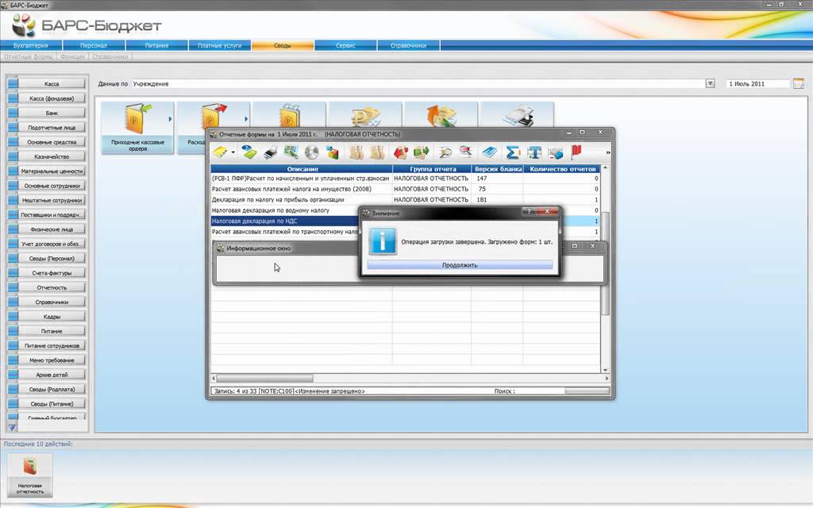Image resolution: width=813 pixels, height=508 pixels.
Task: Click the blue book toolbar icon
Action: [489, 152]
